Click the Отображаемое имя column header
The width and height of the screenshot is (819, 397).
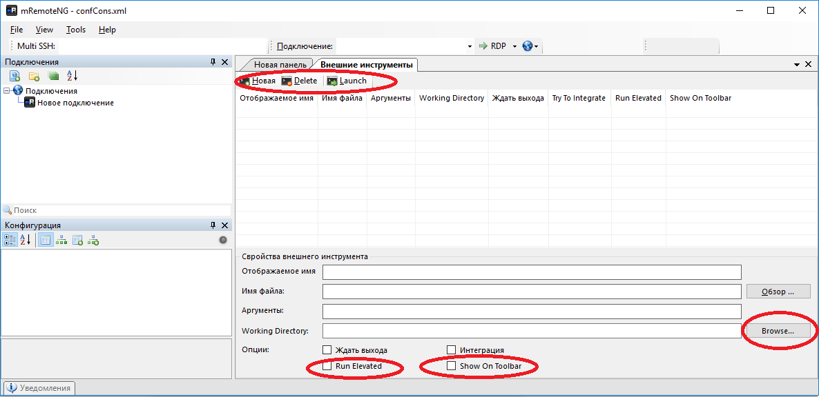(276, 98)
